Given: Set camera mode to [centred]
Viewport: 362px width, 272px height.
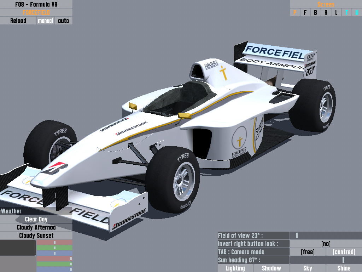Looking at the screenshot, I should click(344, 252).
